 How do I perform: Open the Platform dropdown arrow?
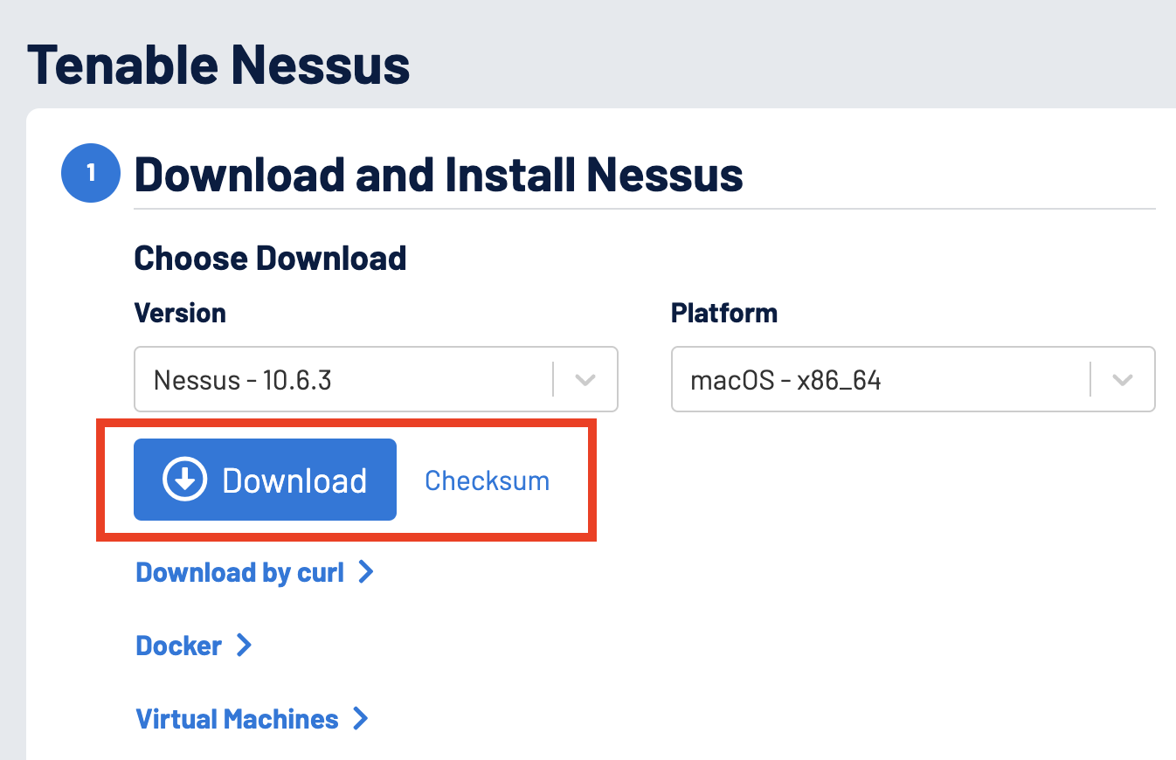click(1123, 380)
